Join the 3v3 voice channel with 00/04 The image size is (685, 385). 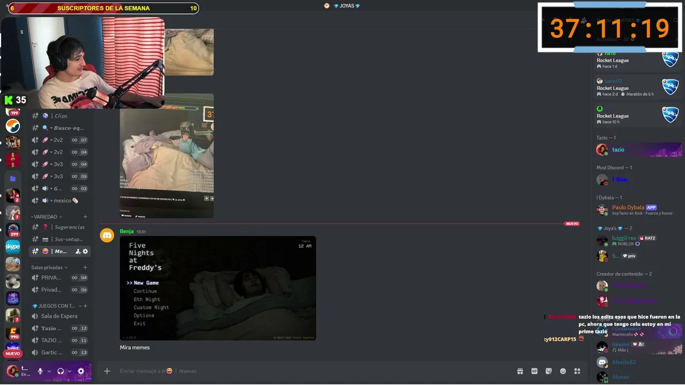click(59, 164)
